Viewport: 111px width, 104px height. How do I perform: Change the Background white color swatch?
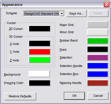(x=39, y=74)
